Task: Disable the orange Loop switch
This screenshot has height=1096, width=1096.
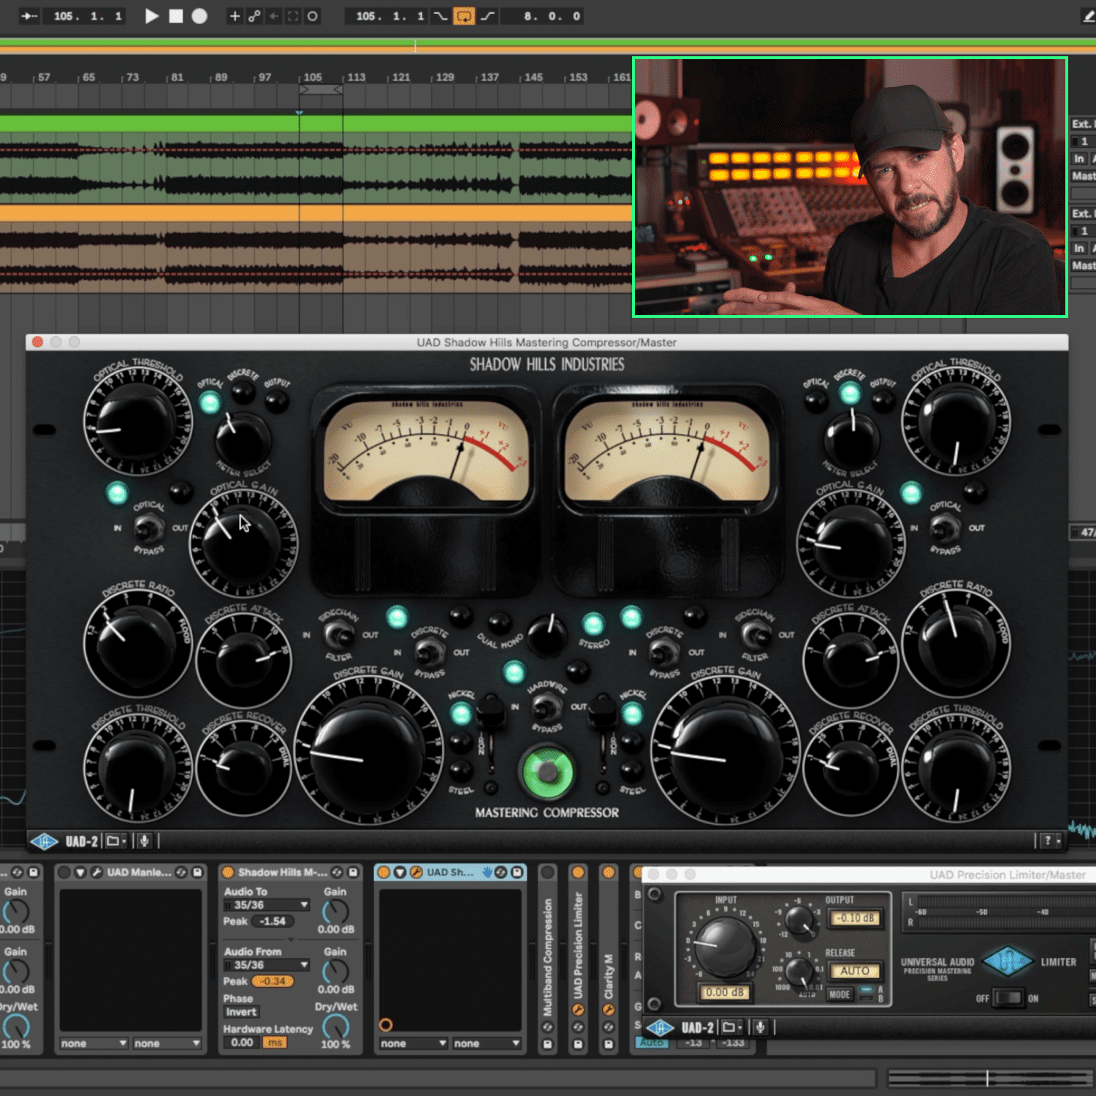Action: click(464, 16)
